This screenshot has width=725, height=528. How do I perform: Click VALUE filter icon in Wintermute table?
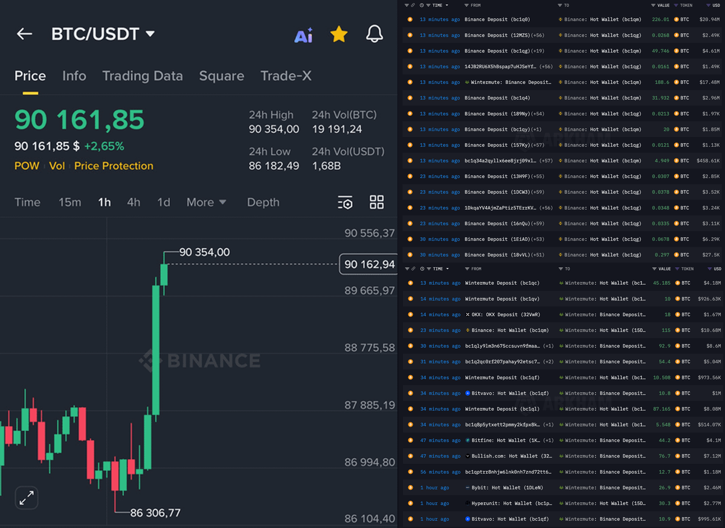click(x=653, y=269)
